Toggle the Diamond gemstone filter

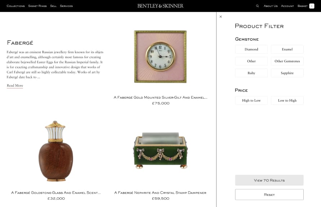[251, 49]
